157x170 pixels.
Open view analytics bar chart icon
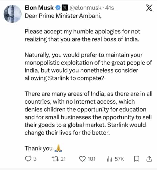click(109, 159)
